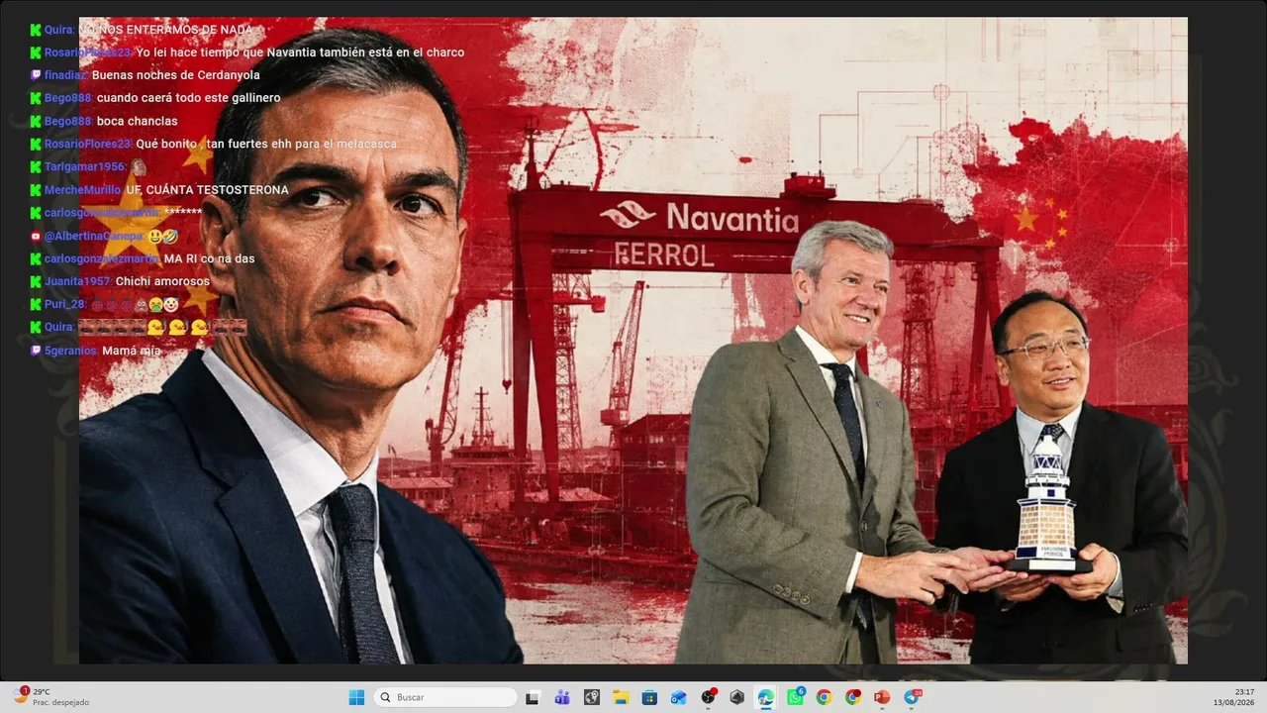Viewport: 1267px width, 713px height.
Task: Click YouTube icon beside @AlbertinaCanepa
Action: 36,236
